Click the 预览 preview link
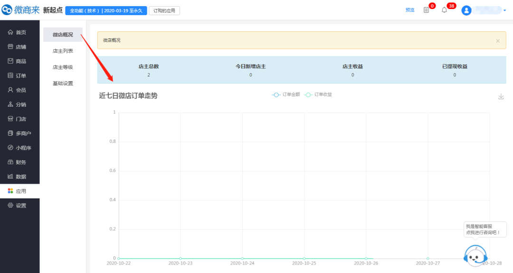513x273 pixels. (410, 10)
